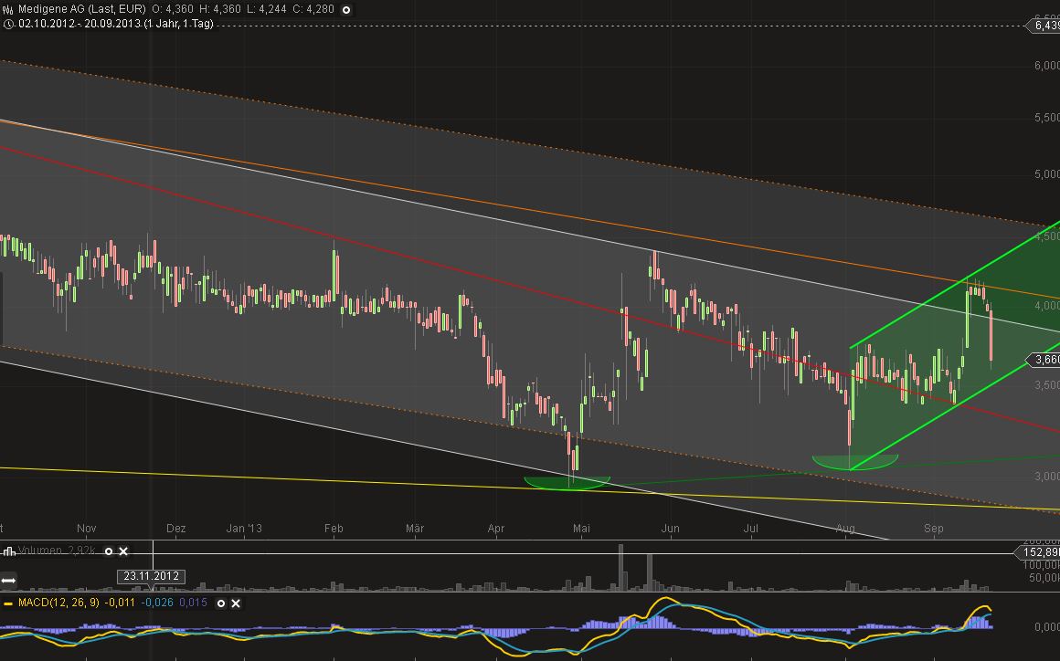Screen dimensions: 1060x661
Task: Click the L: 4,244 low value
Action: click(x=266, y=9)
